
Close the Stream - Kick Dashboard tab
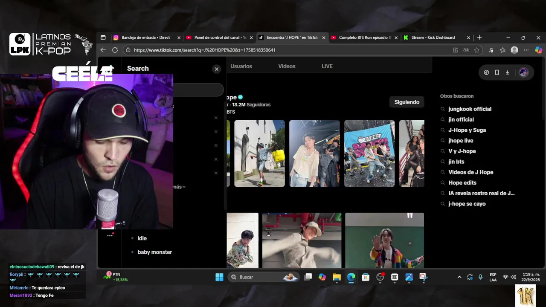click(x=468, y=38)
